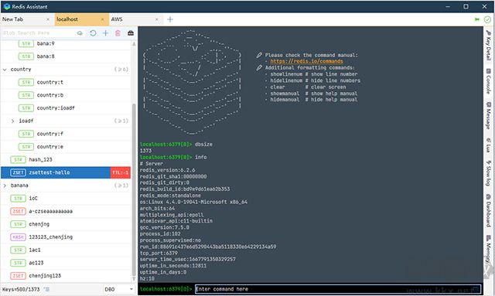Click the pink delete keys trash icon
This screenshot has height=296, width=495.
point(118,33)
